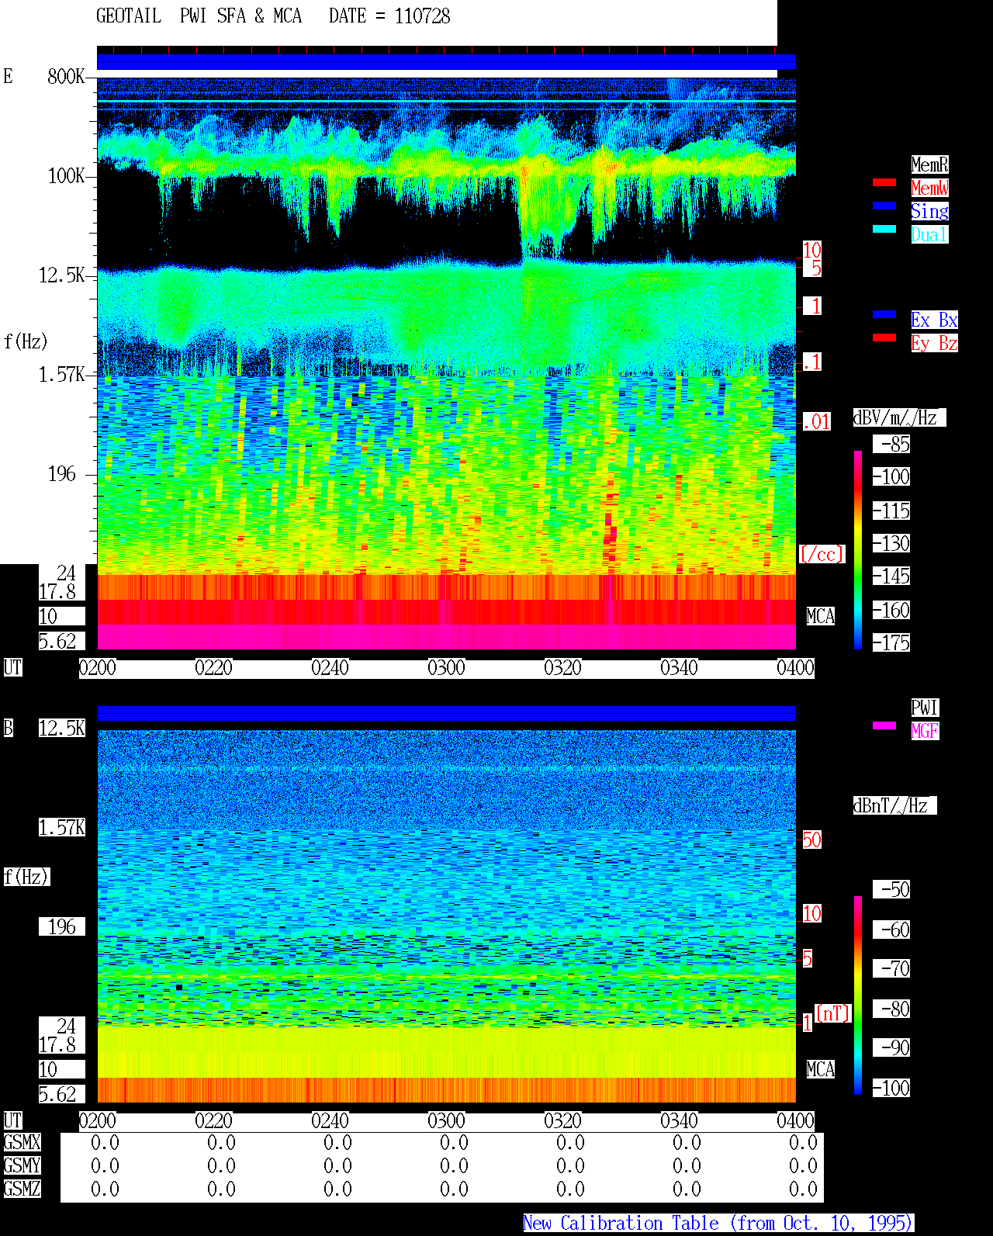Select the MemR legend label
Image resolution: width=993 pixels, height=1236 pixels.
929,164
